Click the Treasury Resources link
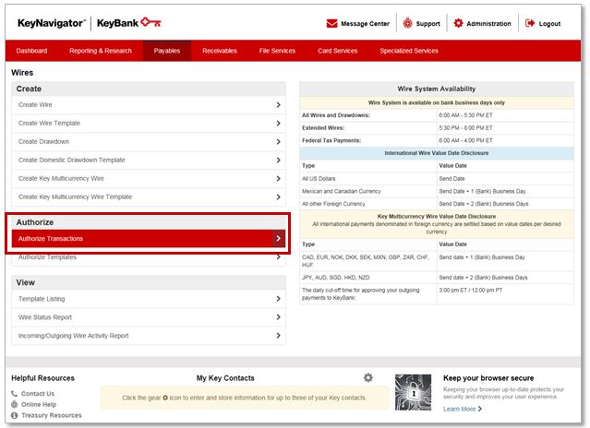This screenshot has width=590, height=428. [x=52, y=415]
